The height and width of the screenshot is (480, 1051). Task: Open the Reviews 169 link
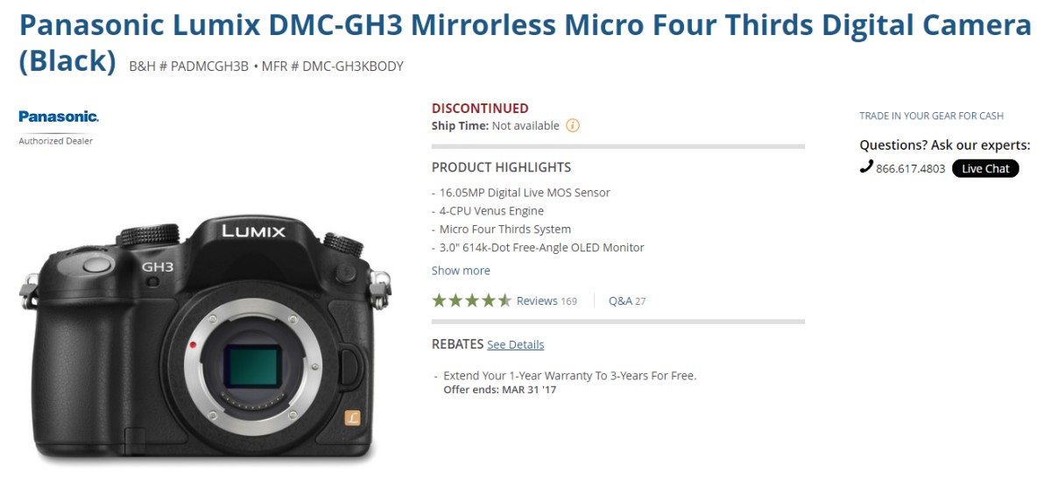coord(547,300)
